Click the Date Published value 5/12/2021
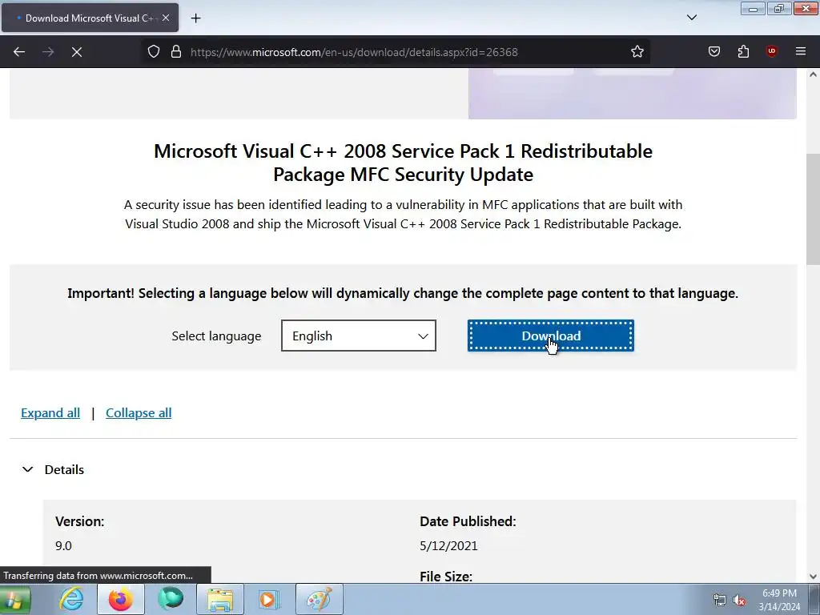This screenshot has height=615, width=820. coord(448,546)
